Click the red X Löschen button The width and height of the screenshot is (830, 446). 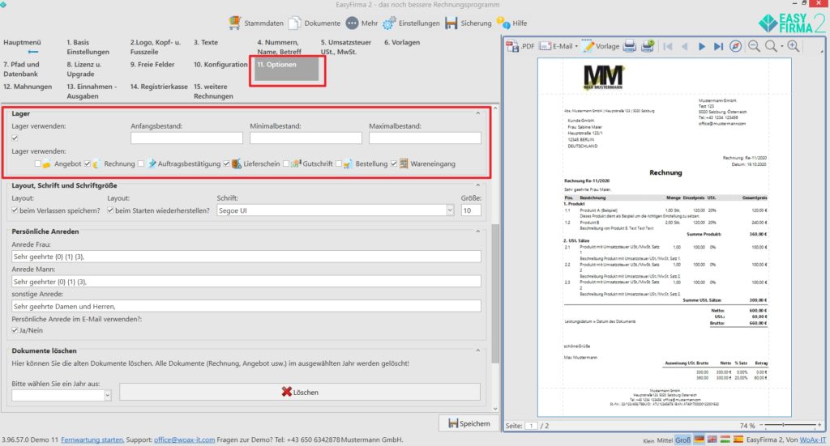tap(300, 392)
